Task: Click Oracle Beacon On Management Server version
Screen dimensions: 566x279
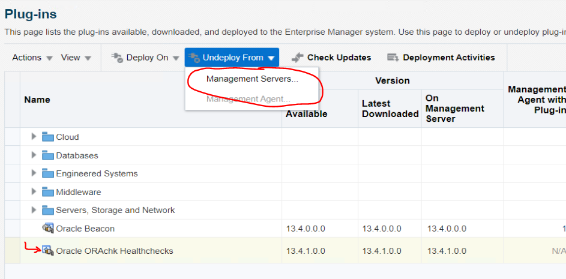Action: tap(447, 229)
